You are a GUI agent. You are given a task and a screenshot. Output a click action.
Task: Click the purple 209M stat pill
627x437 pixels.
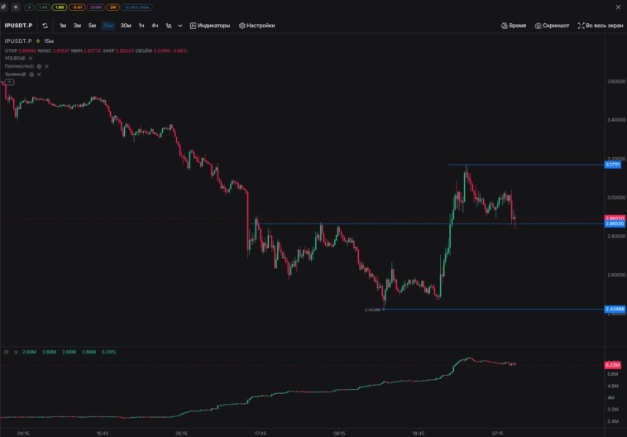coord(96,7)
